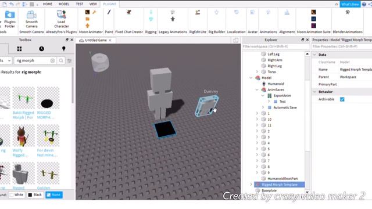
Task: Select the Baseplate in Explorer
Action: coord(269,190)
